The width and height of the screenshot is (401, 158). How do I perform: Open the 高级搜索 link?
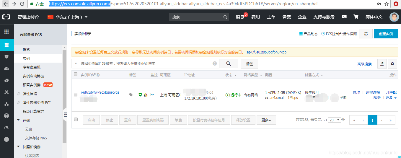(x=364, y=64)
